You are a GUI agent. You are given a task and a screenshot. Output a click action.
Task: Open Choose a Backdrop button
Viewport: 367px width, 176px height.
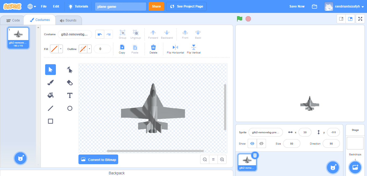click(355, 167)
